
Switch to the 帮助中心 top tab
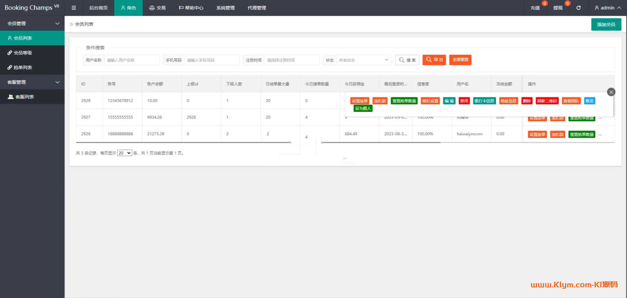click(x=191, y=8)
